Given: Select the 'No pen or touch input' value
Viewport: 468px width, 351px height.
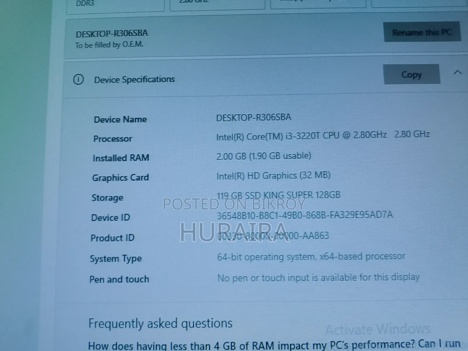Looking at the screenshot, I should point(318,278).
